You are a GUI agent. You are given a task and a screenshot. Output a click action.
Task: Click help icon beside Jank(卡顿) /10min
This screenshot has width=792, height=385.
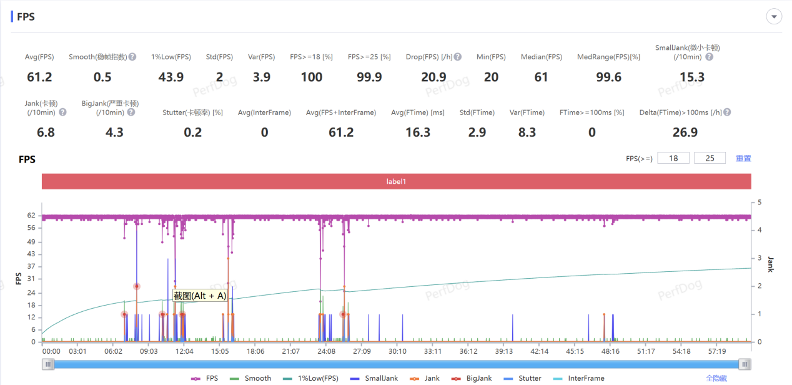pos(62,112)
